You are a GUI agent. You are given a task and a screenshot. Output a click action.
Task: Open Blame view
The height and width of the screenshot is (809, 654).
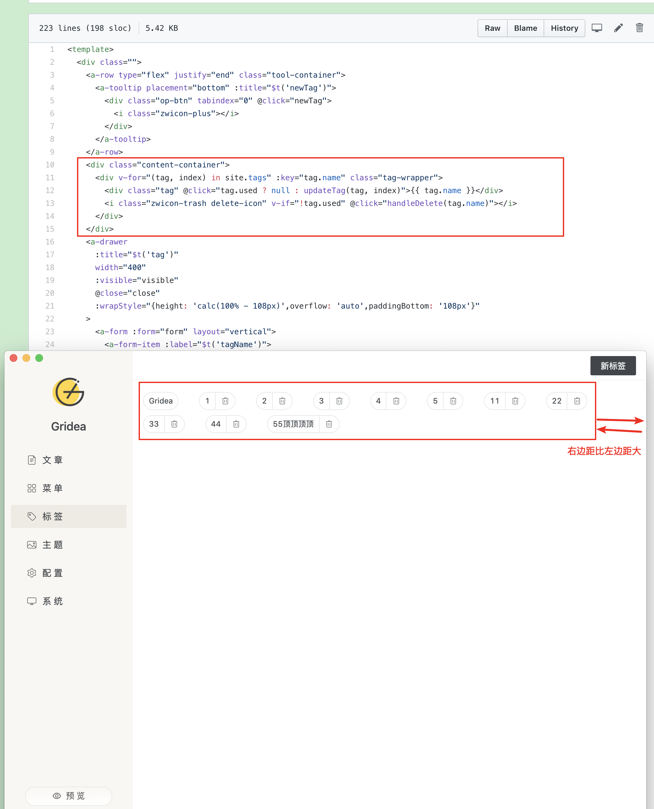(525, 28)
